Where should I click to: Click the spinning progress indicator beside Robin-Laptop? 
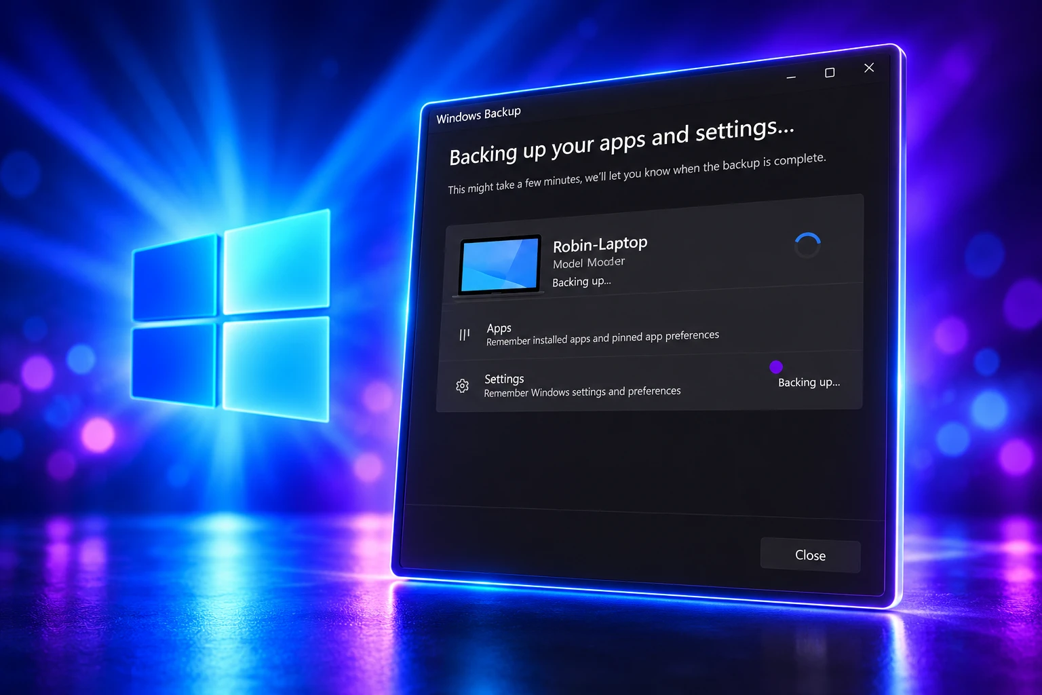point(807,245)
